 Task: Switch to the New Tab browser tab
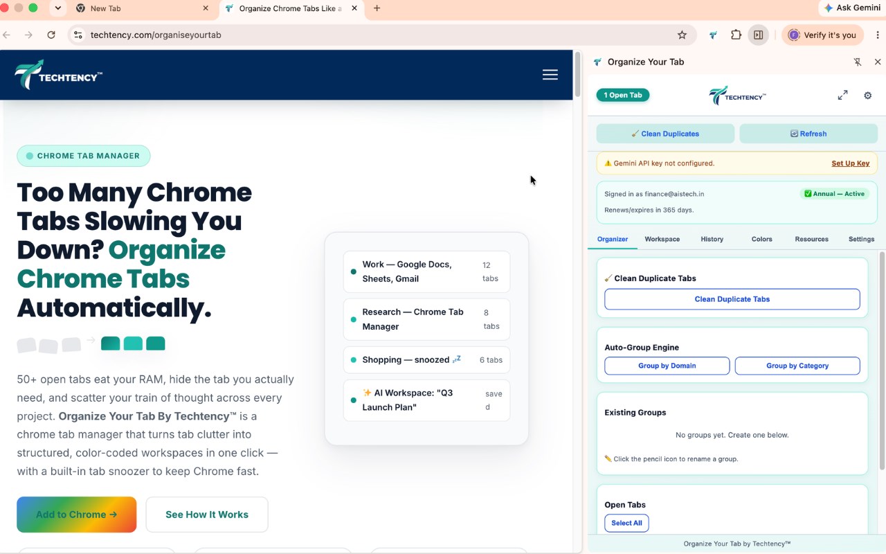(x=143, y=8)
